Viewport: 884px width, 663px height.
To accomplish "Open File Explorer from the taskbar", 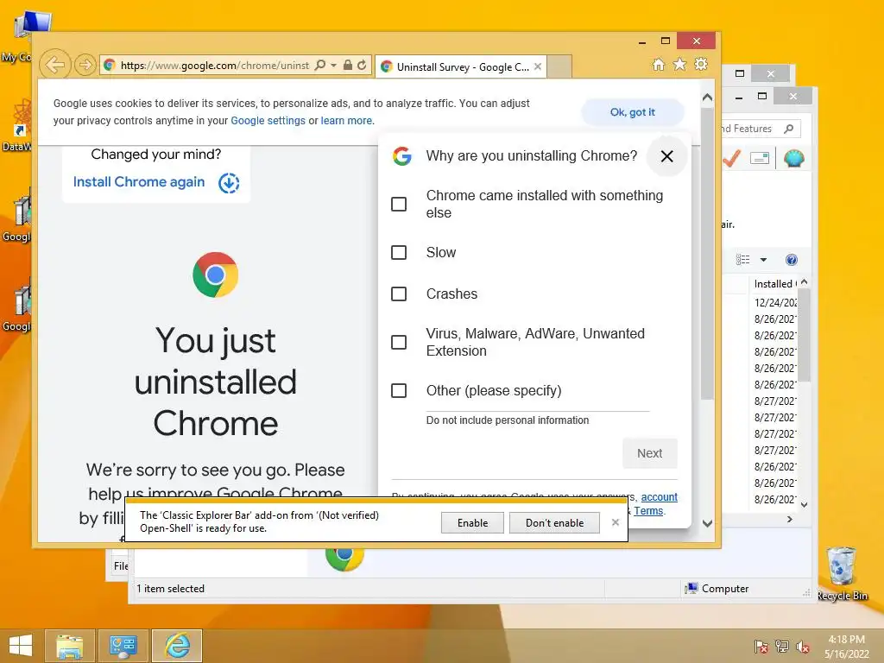I will coord(69,646).
